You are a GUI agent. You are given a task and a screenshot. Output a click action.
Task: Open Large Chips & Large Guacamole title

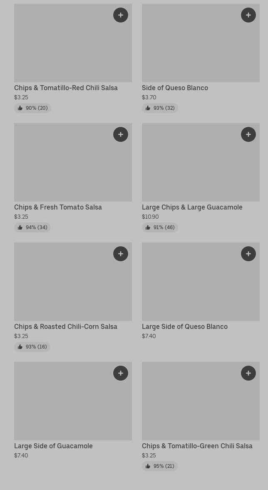point(192,207)
